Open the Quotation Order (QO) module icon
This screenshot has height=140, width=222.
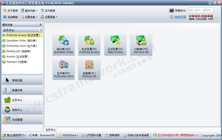click(63, 45)
